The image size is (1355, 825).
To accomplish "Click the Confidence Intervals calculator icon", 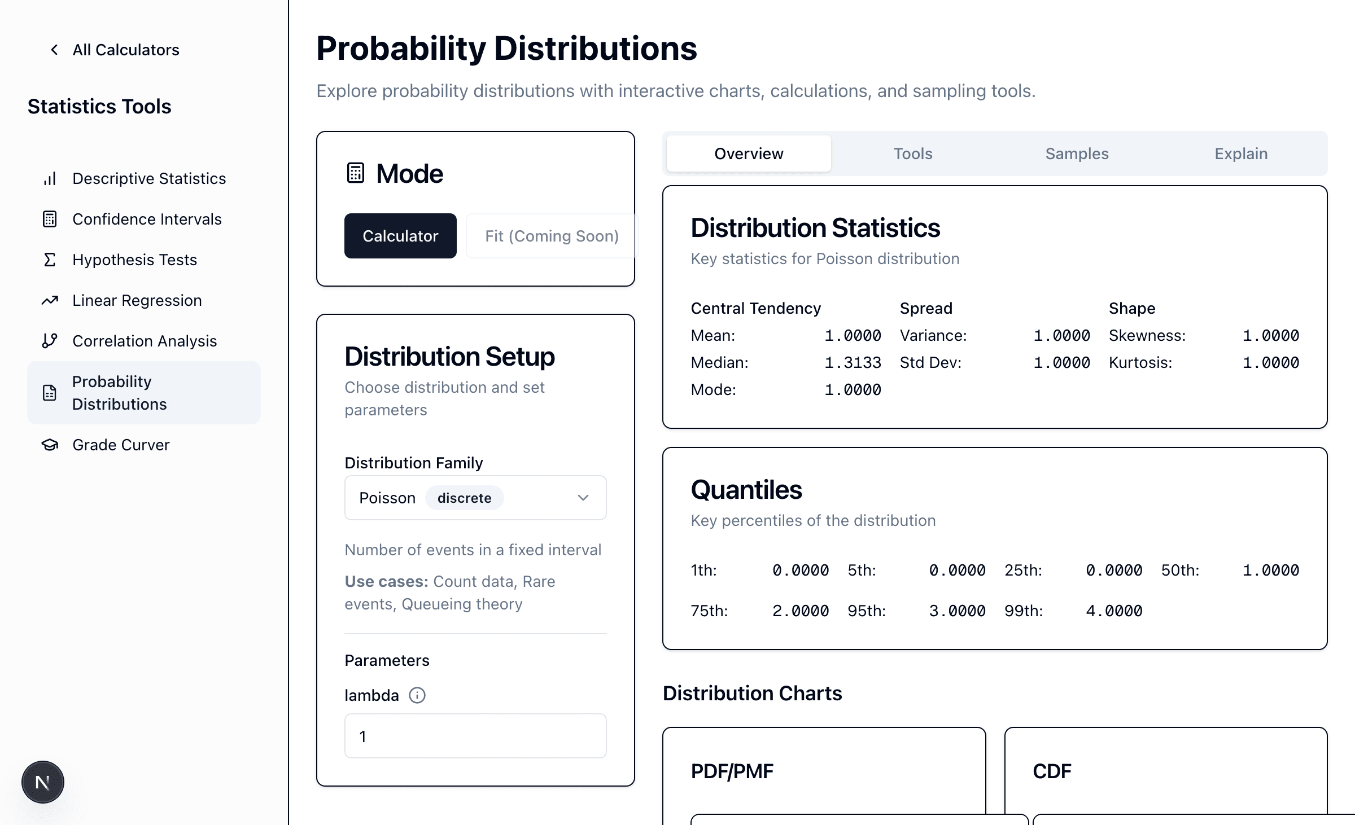I will [50, 219].
